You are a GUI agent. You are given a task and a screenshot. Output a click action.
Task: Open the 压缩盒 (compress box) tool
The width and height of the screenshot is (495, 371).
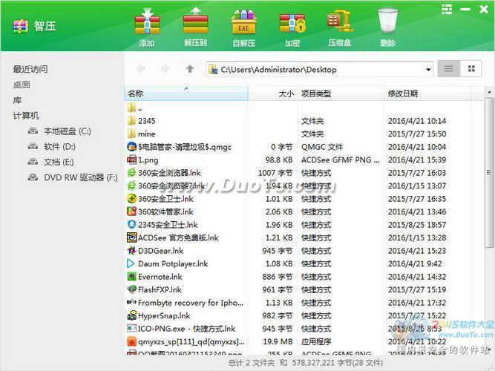click(x=339, y=27)
